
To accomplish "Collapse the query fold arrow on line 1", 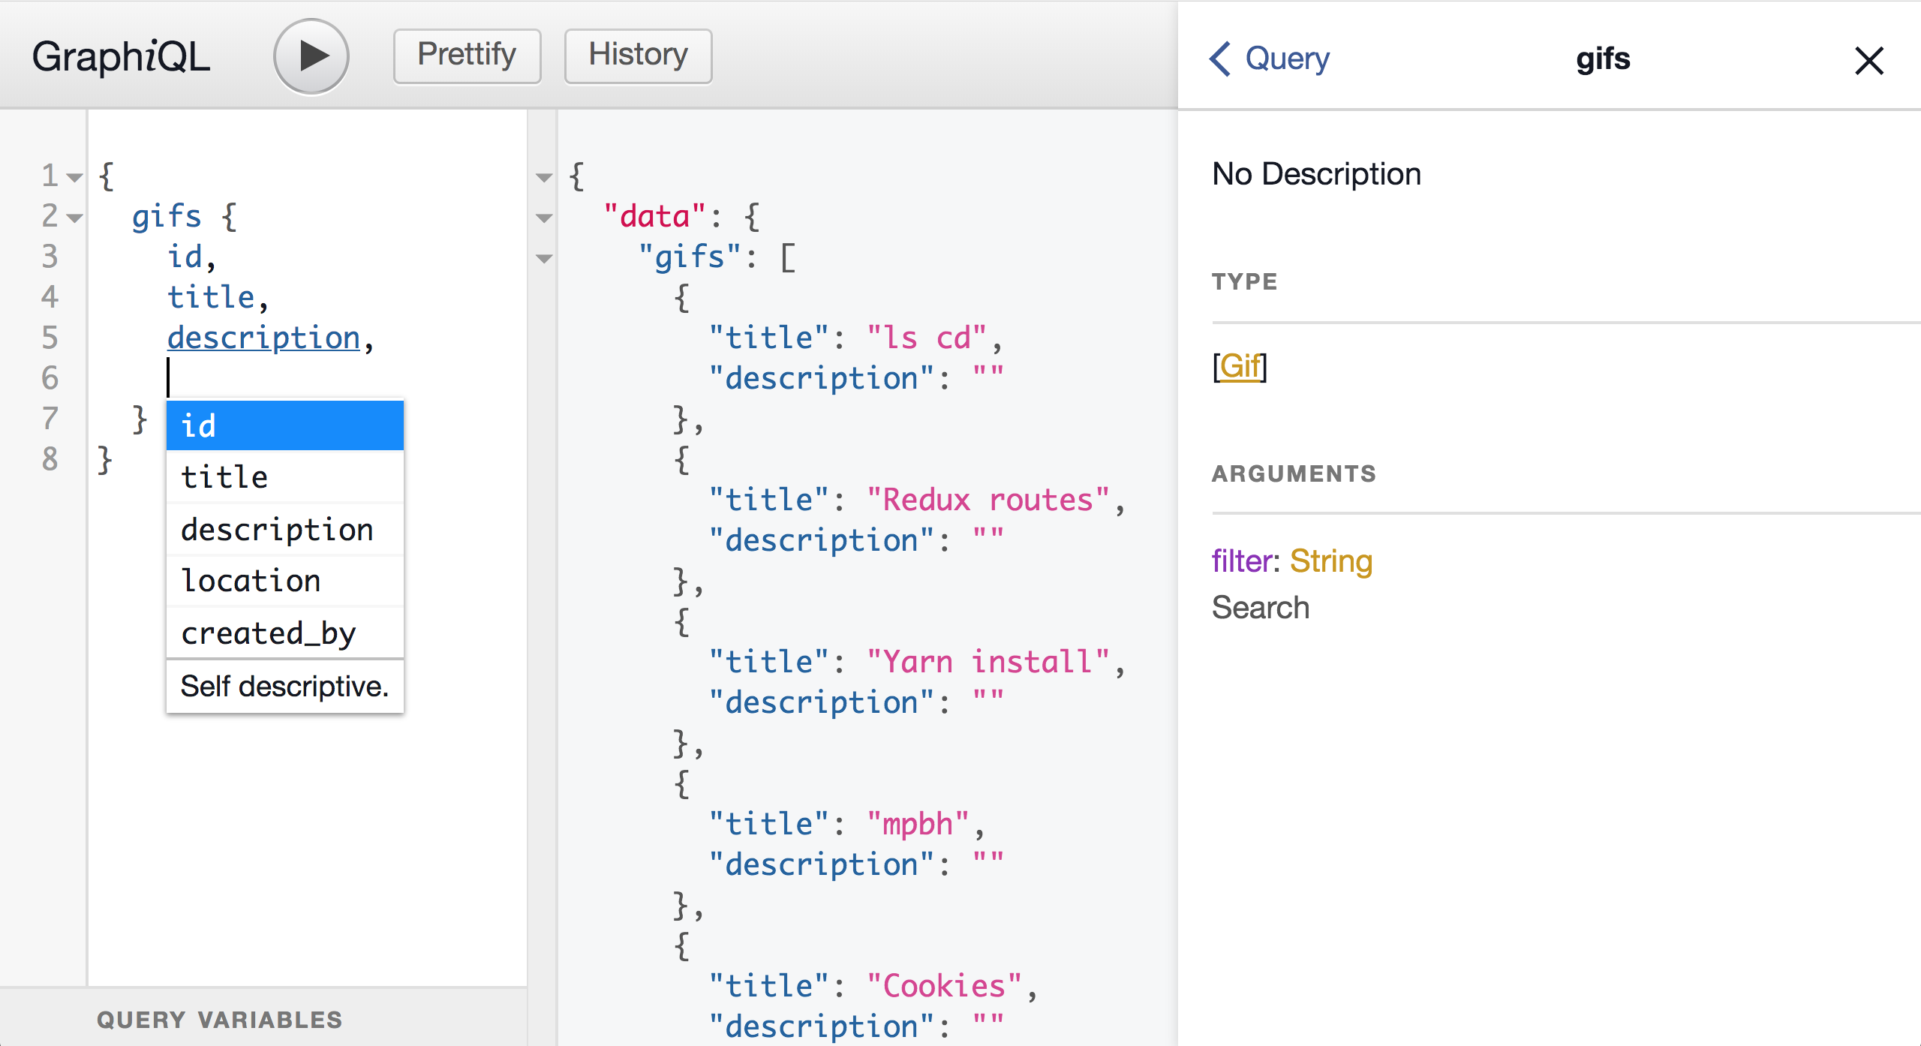I will pyautogui.click(x=74, y=178).
